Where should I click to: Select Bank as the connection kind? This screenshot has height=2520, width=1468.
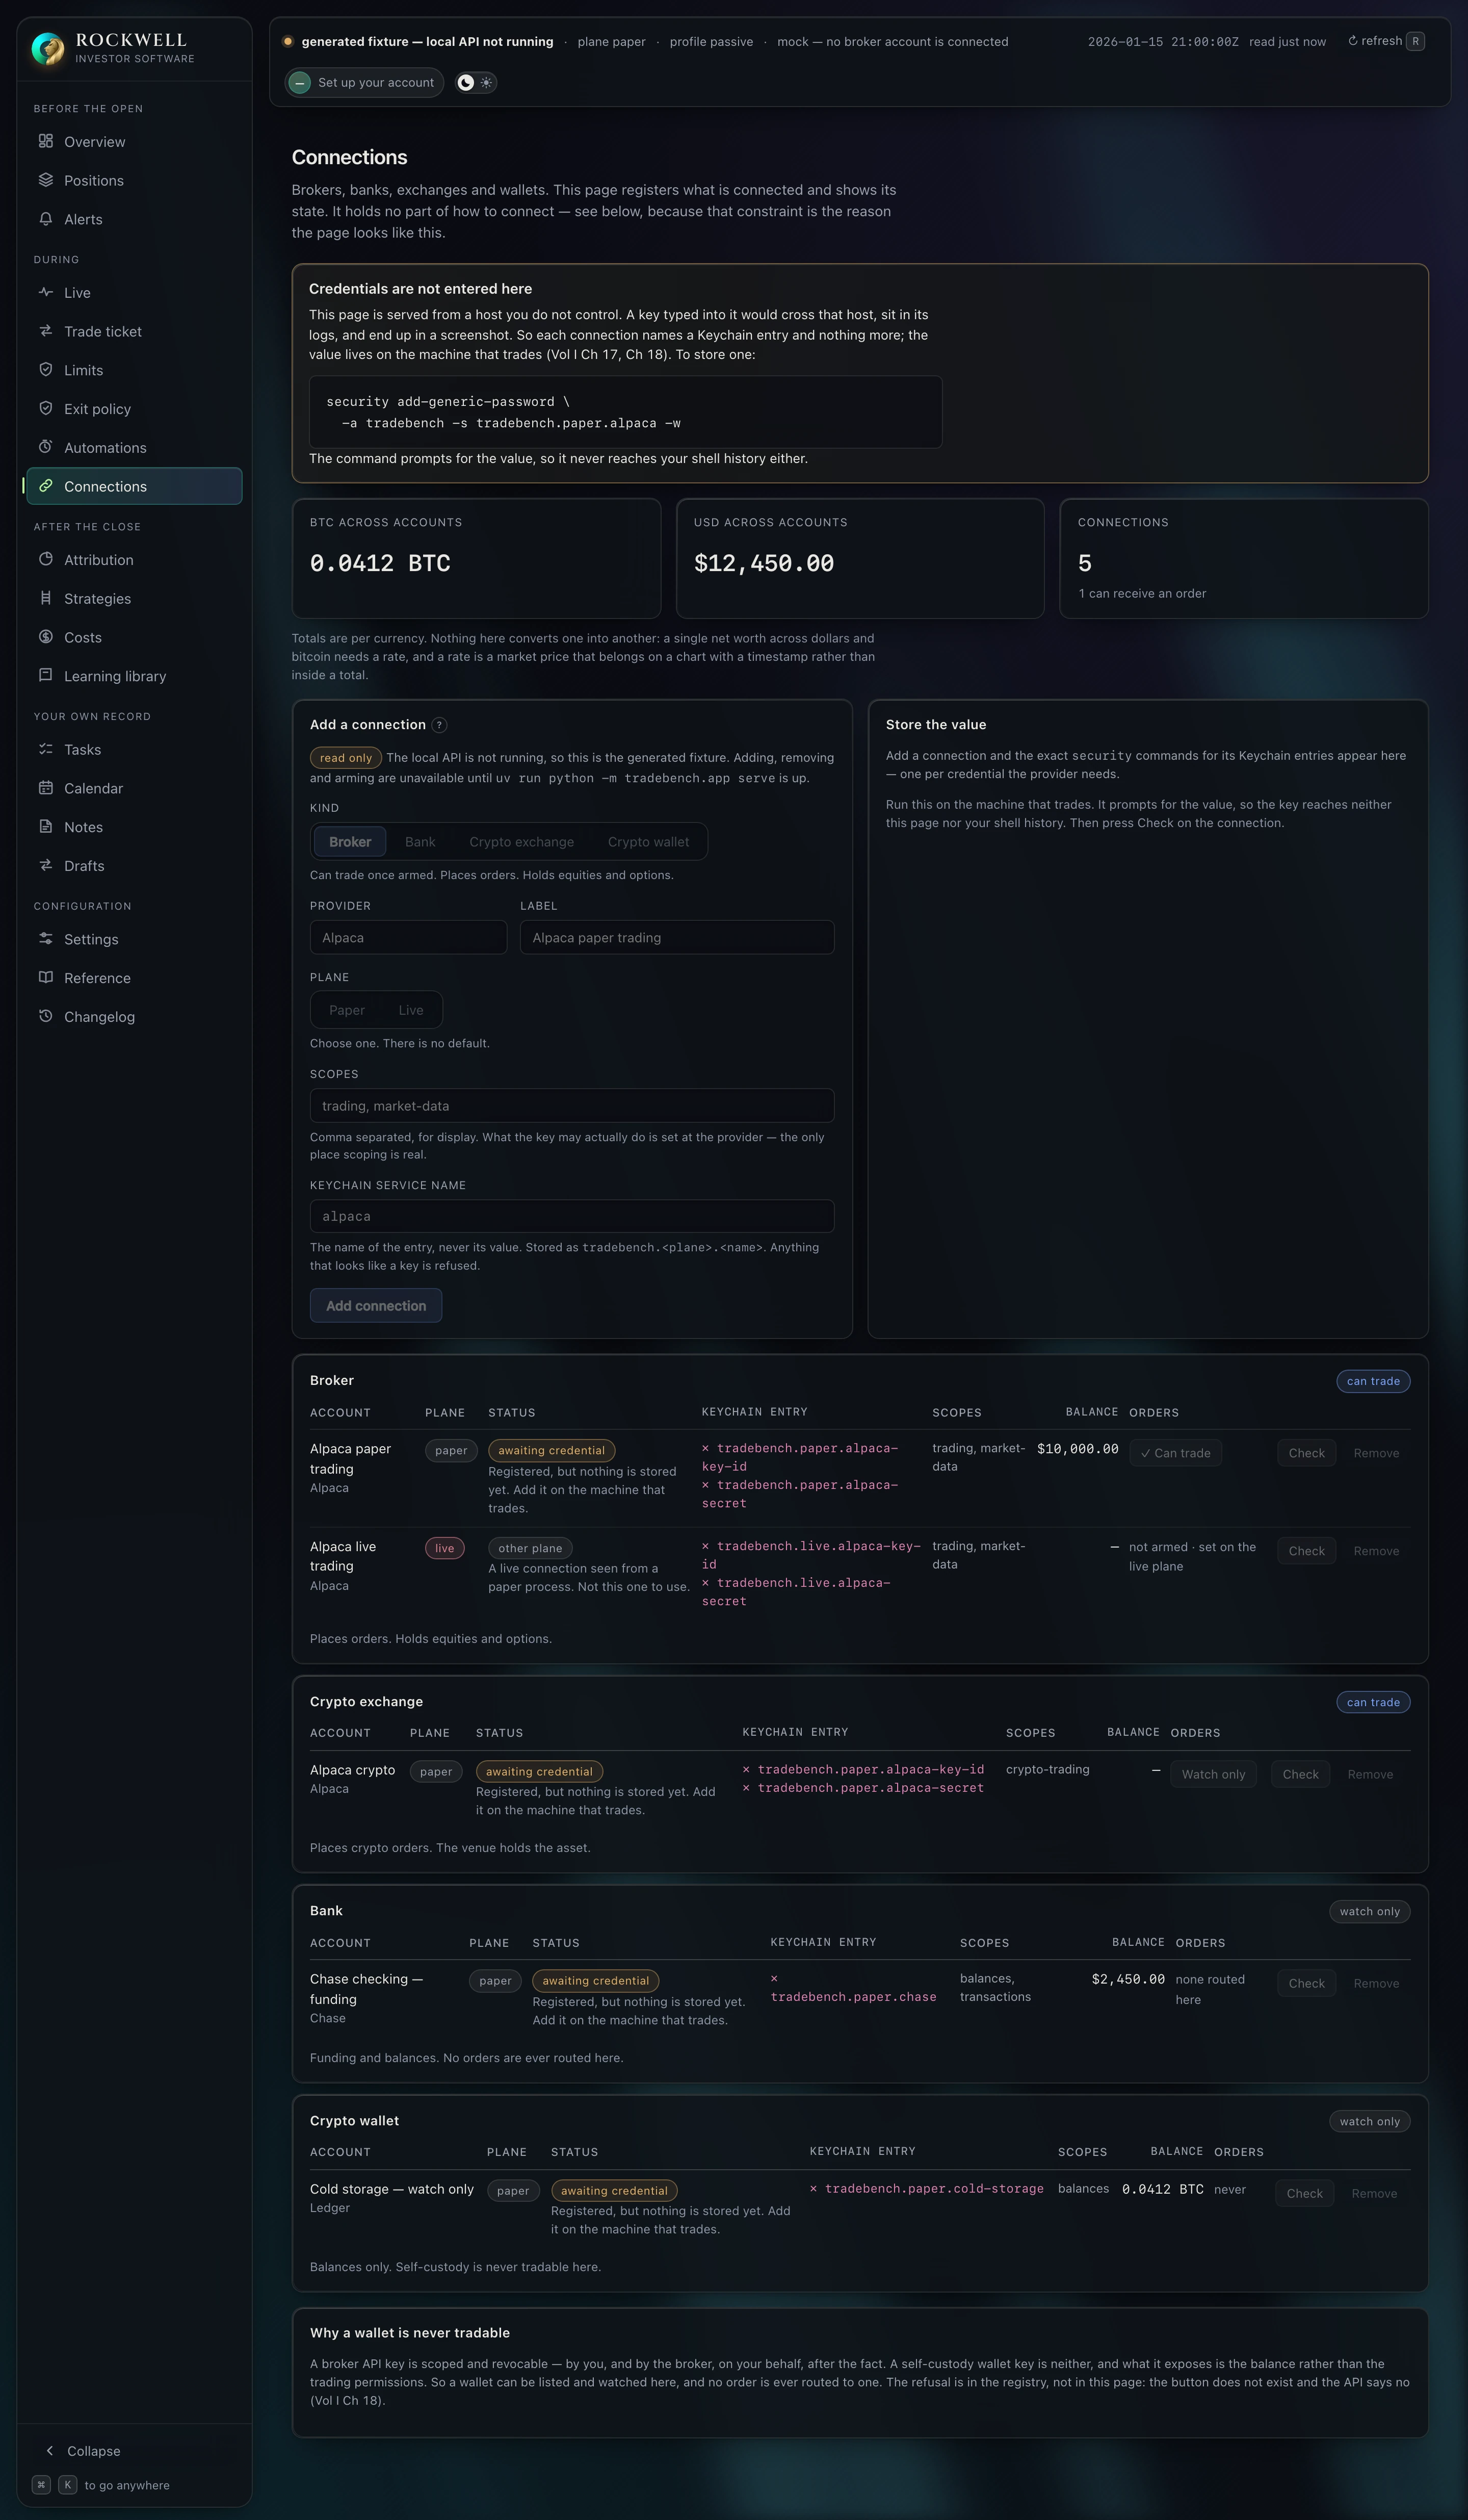(420, 842)
